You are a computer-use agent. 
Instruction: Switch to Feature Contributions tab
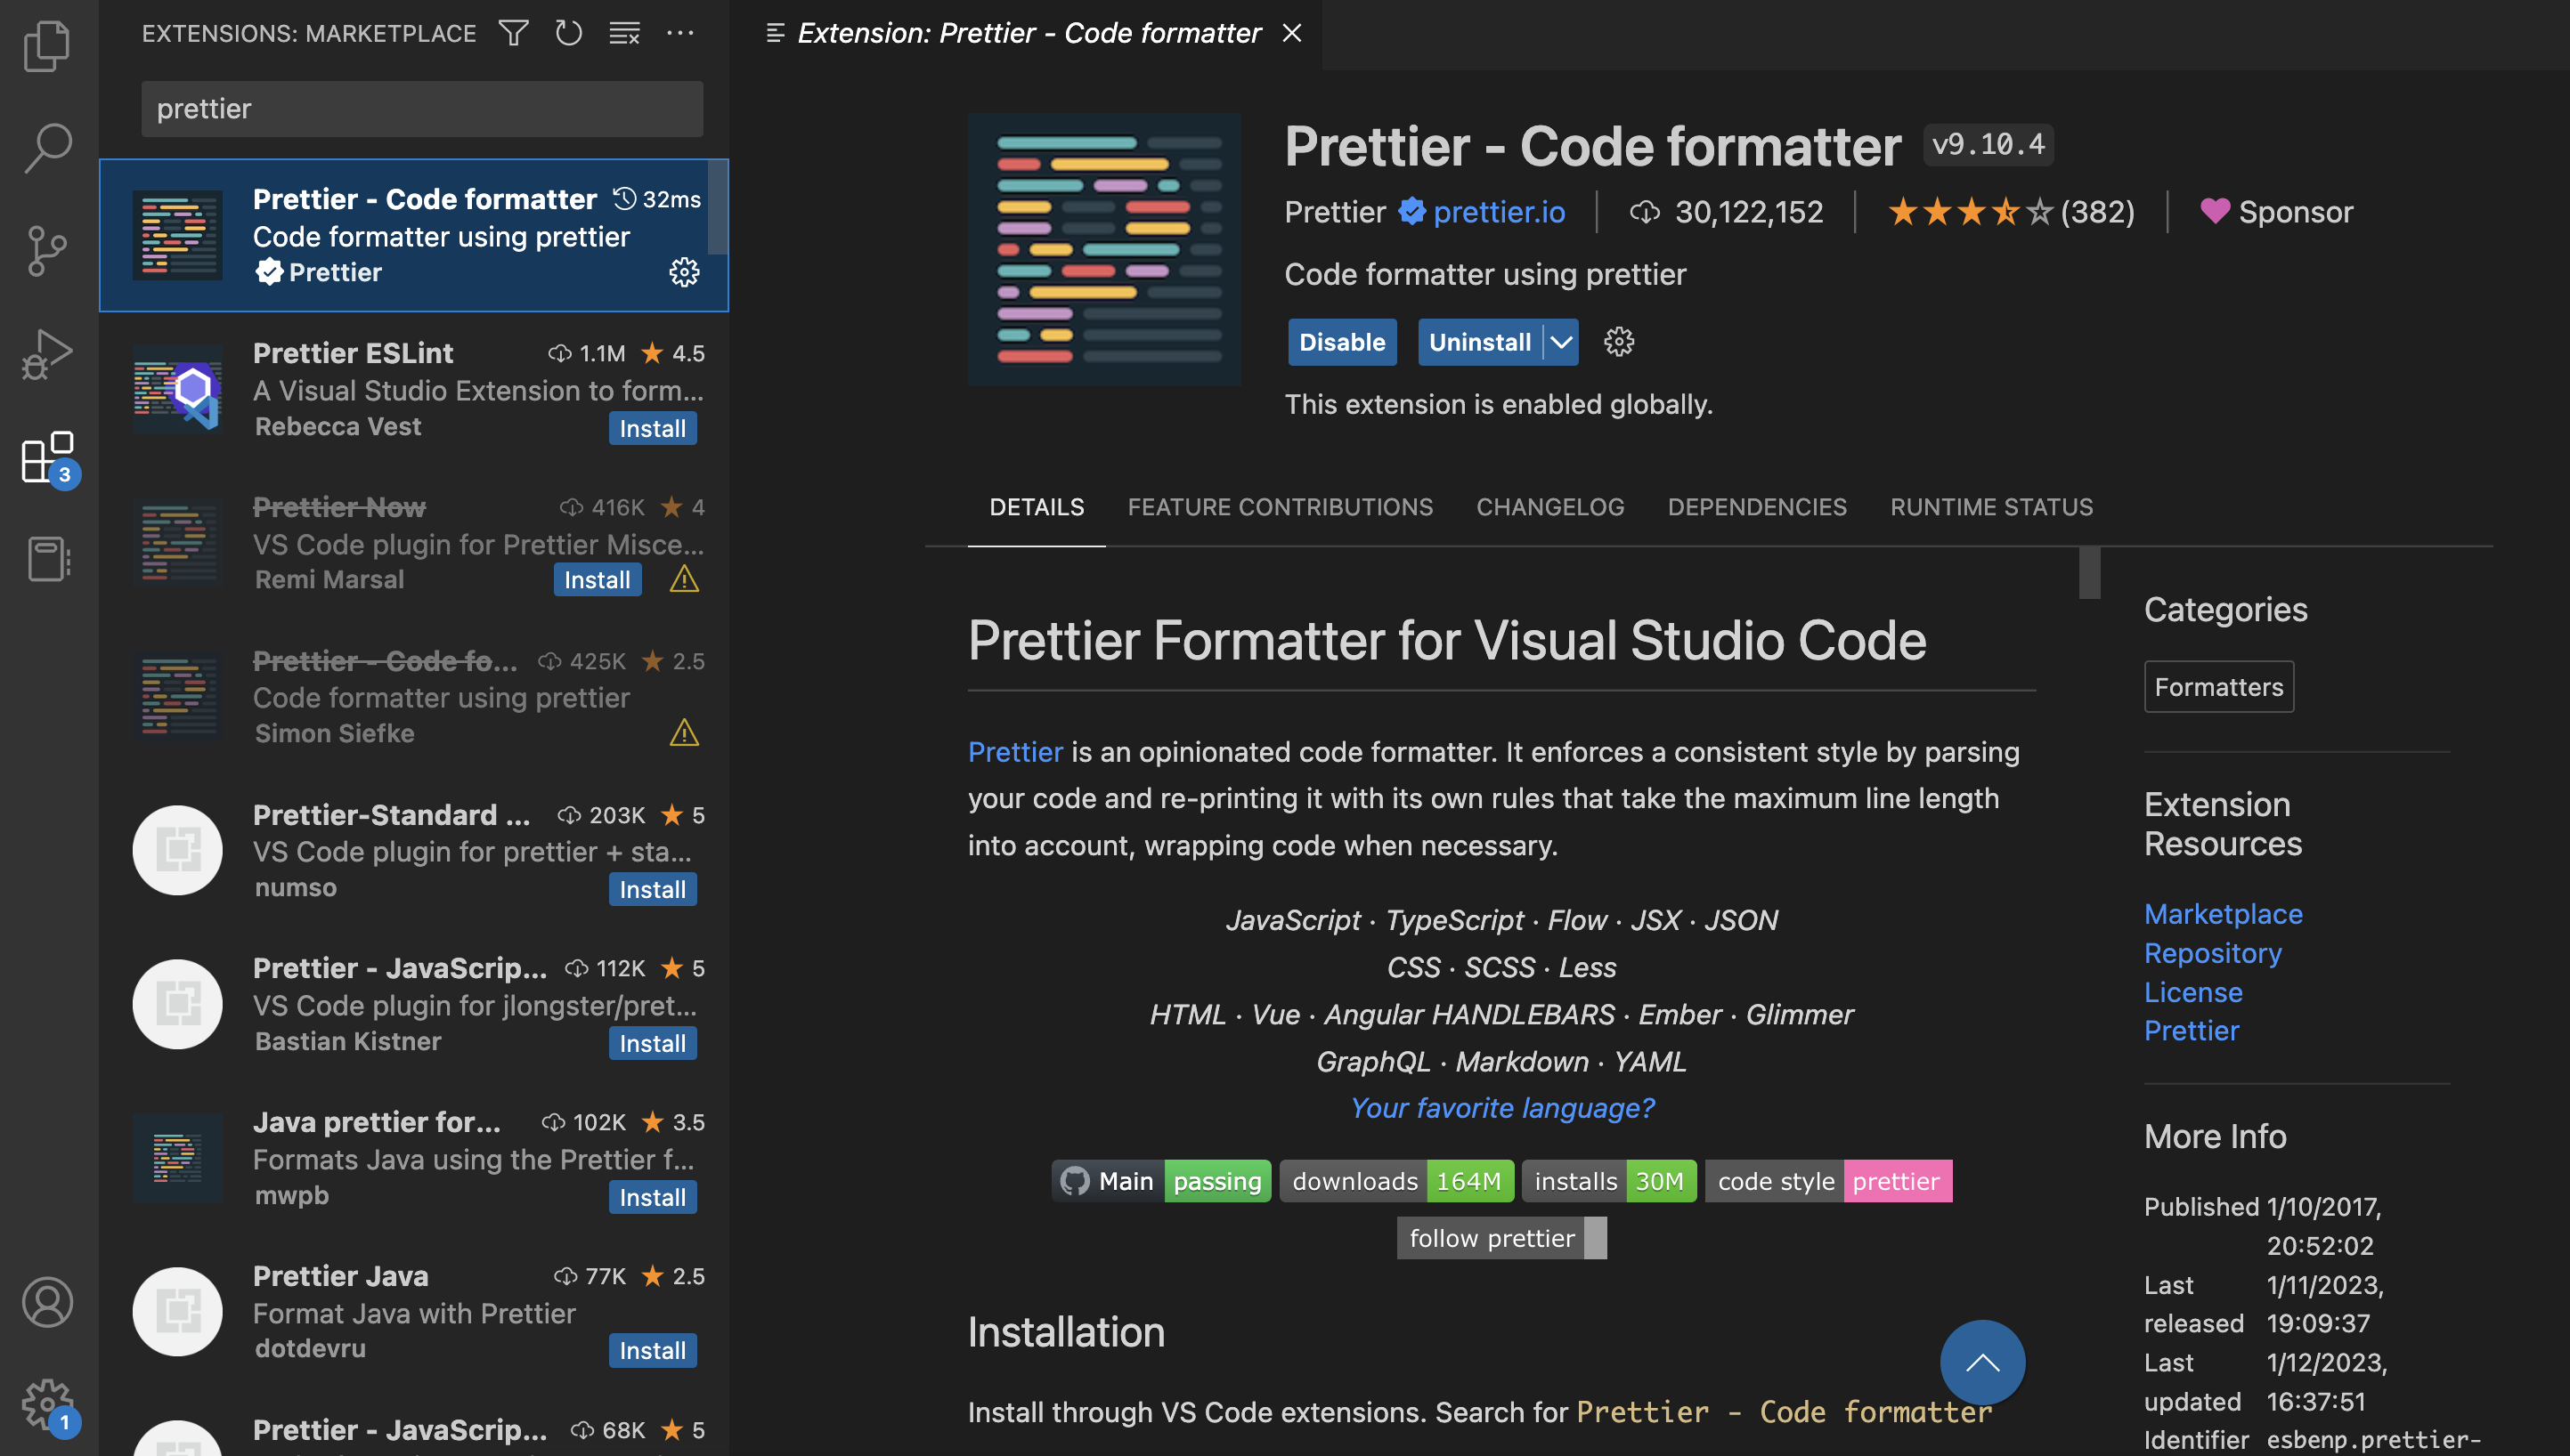pos(1280,507)
